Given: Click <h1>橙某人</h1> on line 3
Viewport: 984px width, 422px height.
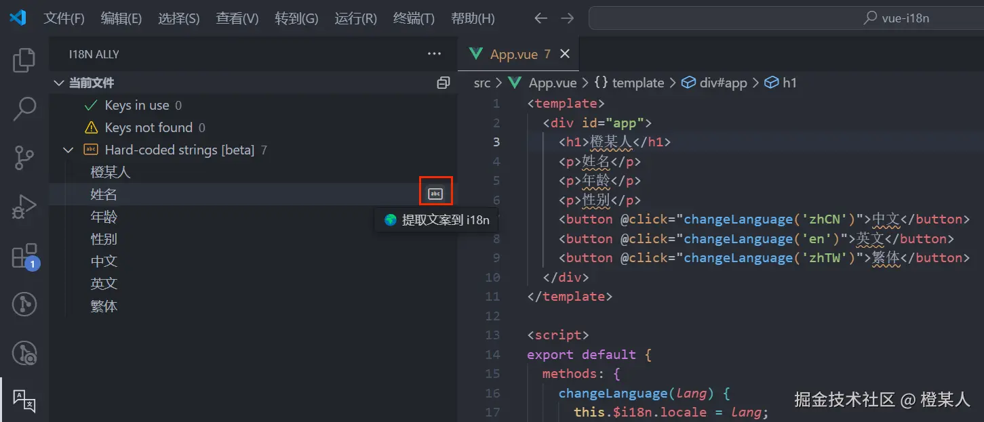Looking at the screenshot, I should tap(614, 142).
